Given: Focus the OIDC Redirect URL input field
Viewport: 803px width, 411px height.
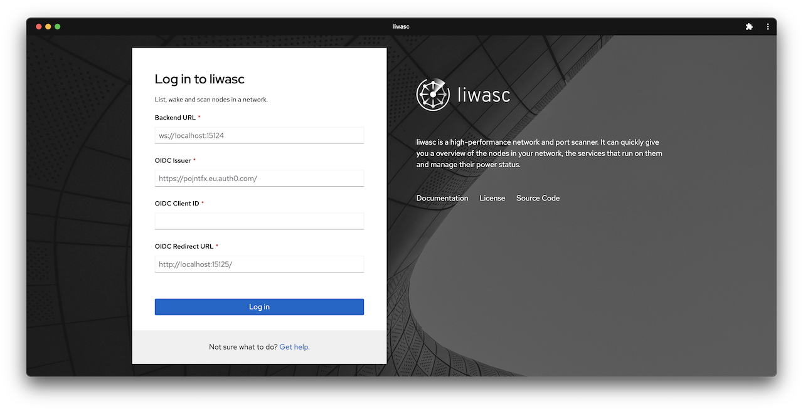Looking at the screenshot, I should (x=259, y=264).
